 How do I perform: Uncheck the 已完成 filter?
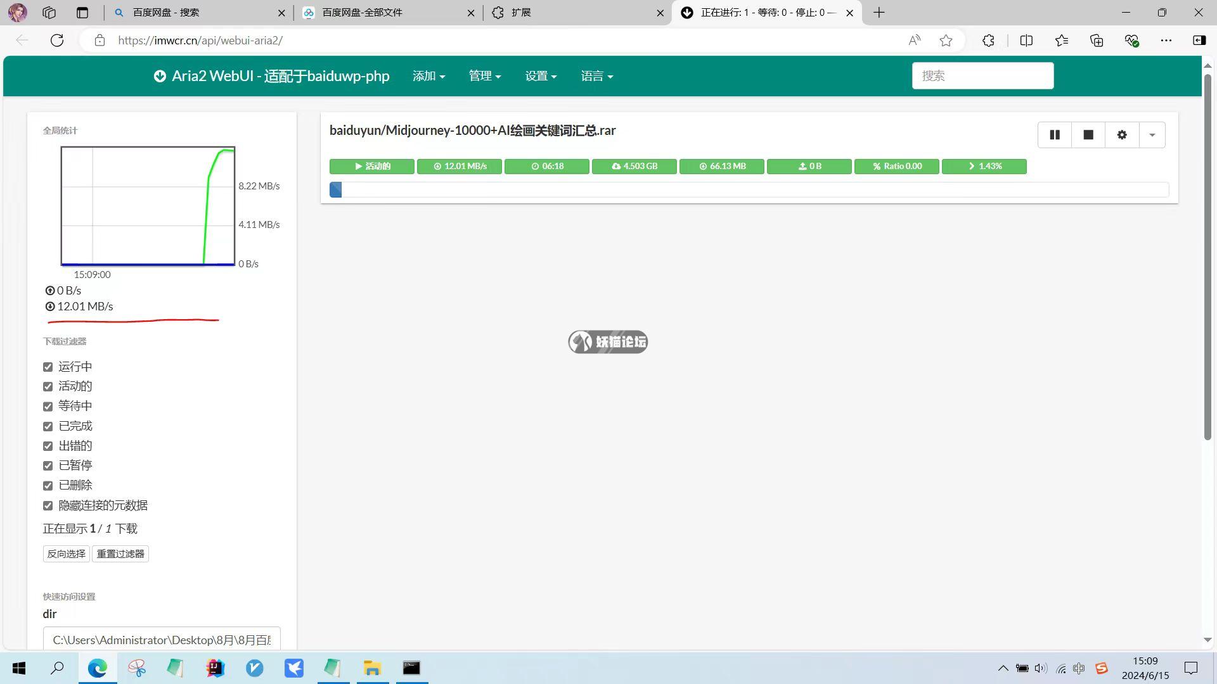click(x=48, y=426)
